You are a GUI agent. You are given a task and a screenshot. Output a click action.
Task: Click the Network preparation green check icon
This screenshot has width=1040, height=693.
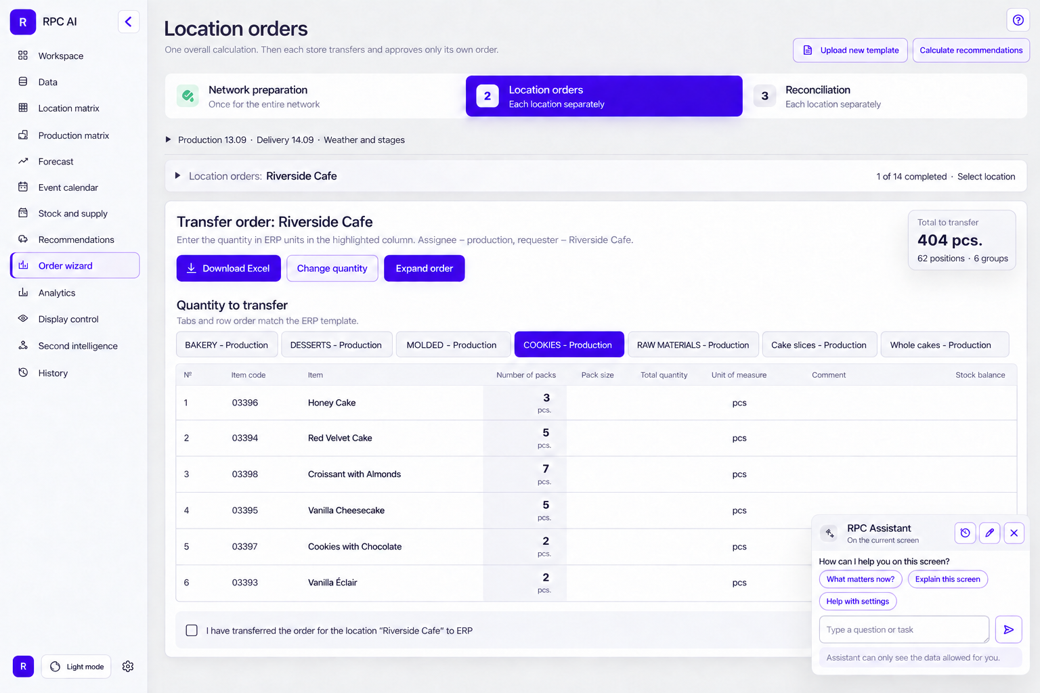tap(188, 96)
